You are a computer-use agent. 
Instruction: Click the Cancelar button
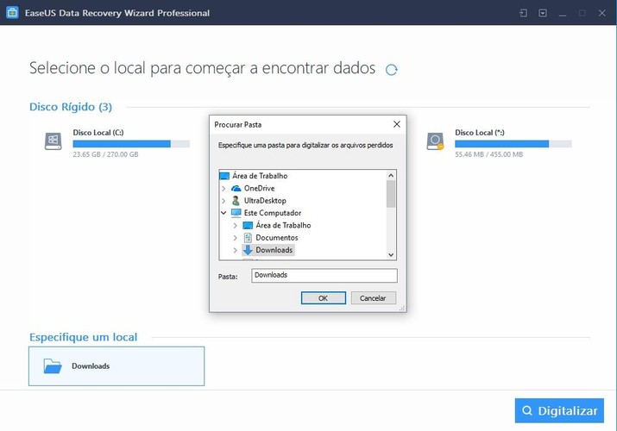373,297
